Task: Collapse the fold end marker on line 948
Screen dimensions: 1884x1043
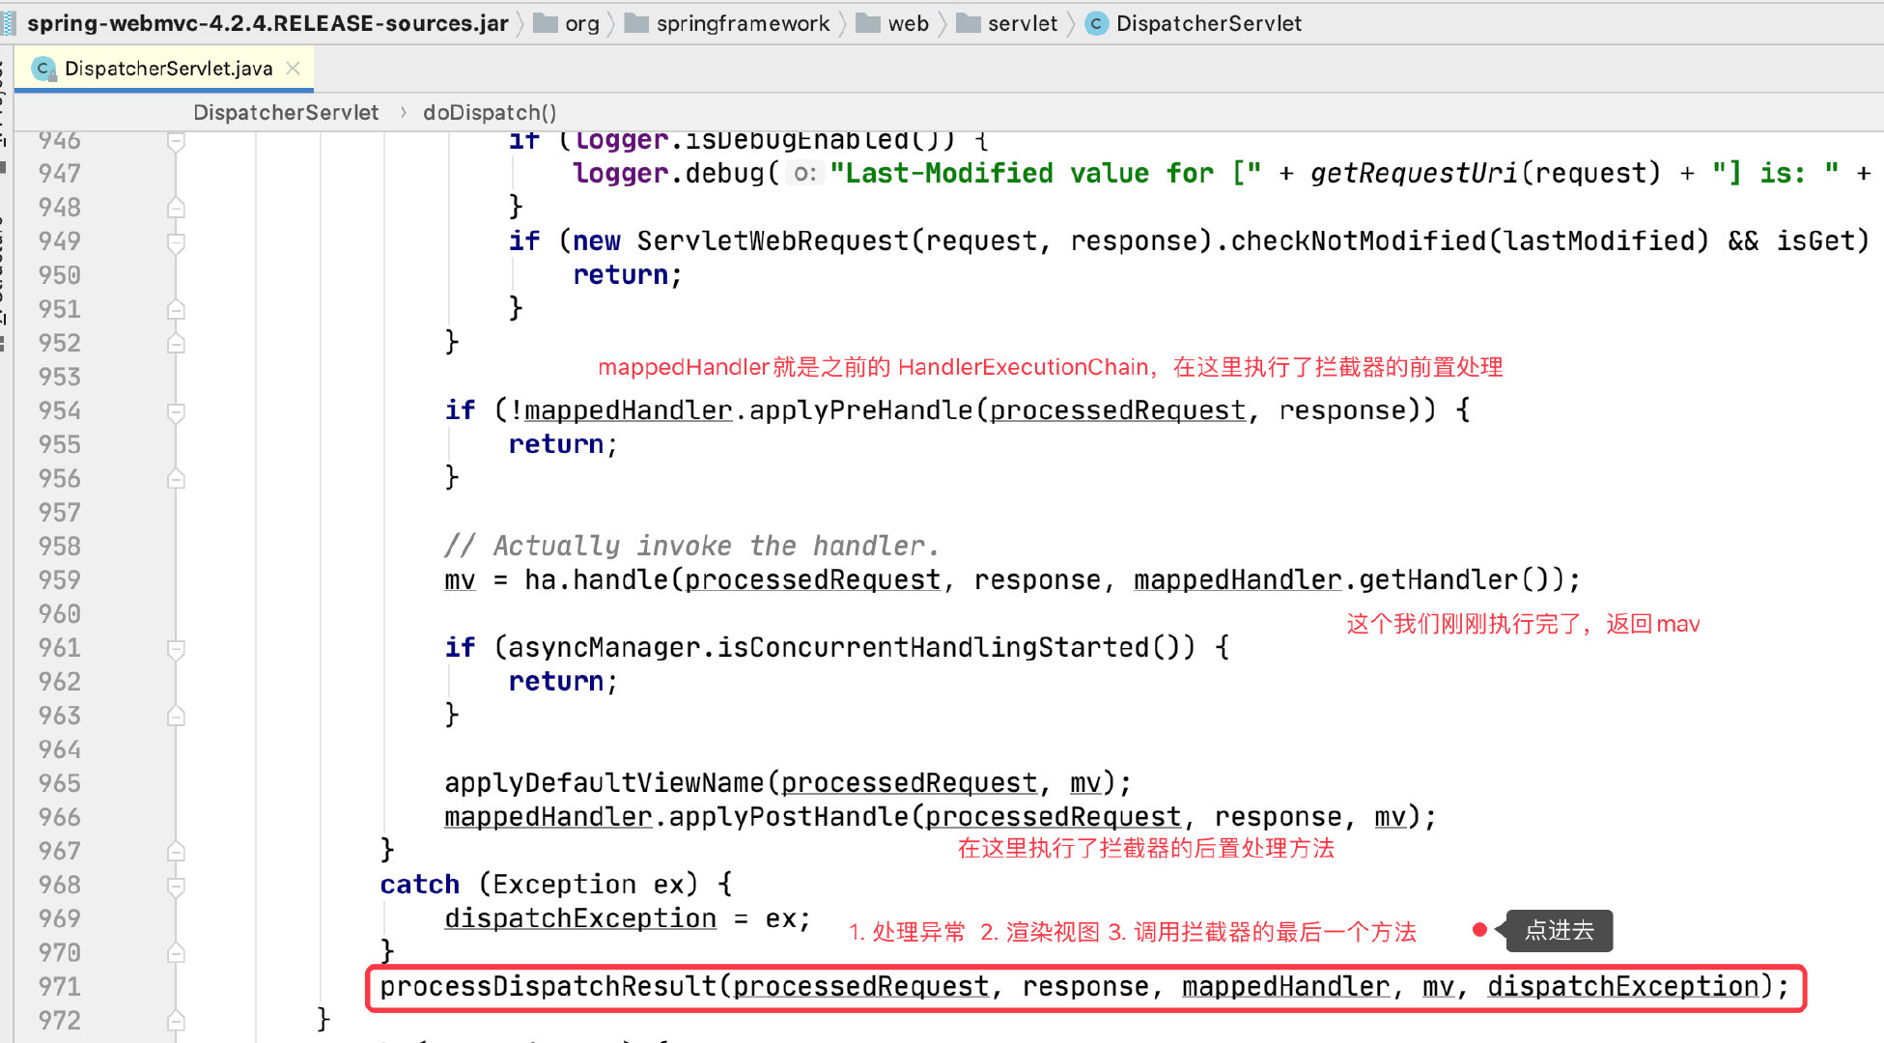Action: tap(176, 208)
